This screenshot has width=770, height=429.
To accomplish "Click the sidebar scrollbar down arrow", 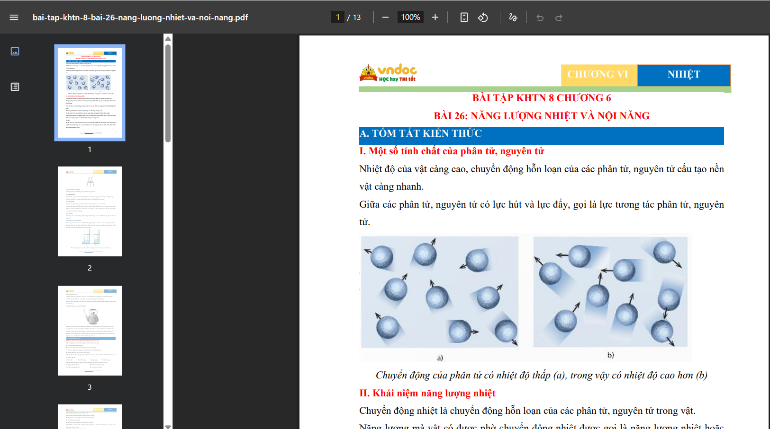I will 168,426.
